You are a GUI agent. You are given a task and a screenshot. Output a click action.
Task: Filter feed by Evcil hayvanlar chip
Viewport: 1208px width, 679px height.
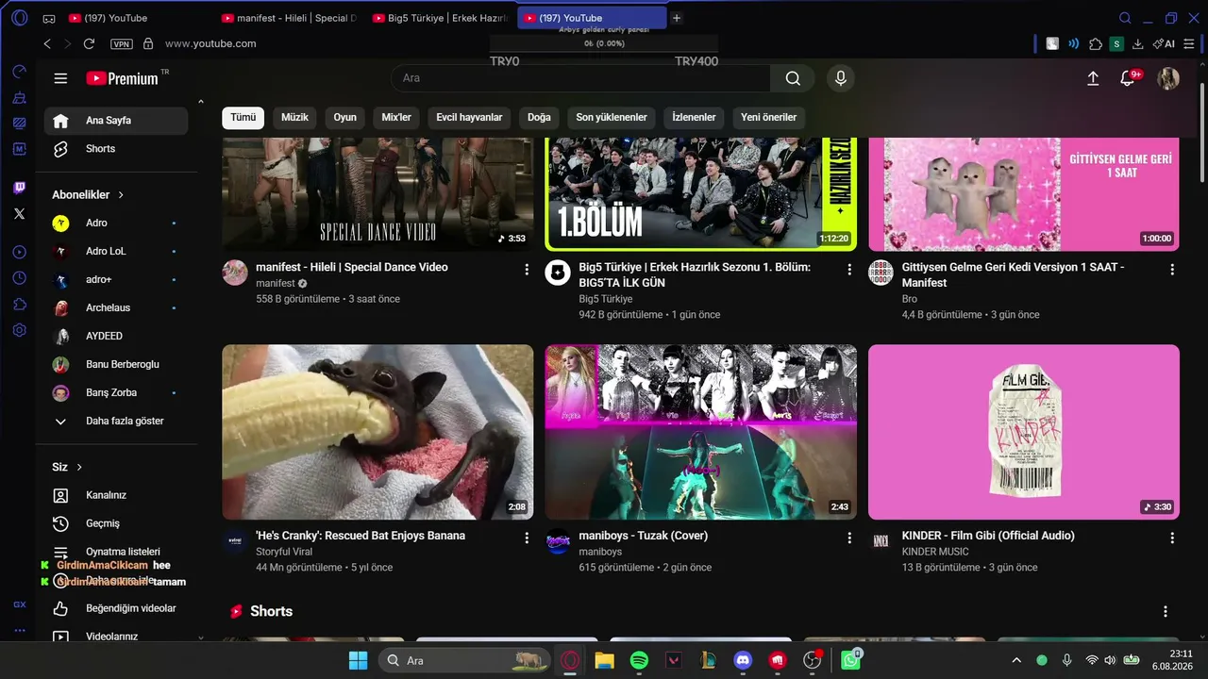coord(469,117)
